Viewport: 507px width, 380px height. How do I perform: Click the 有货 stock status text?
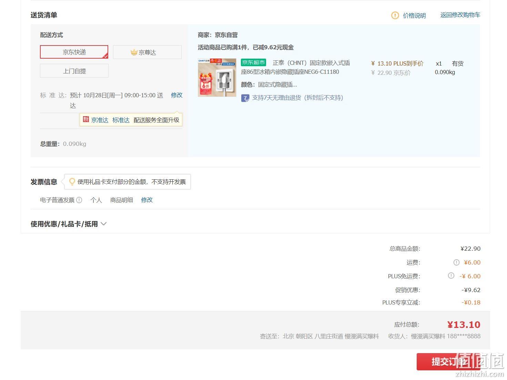tap(458, 63)
